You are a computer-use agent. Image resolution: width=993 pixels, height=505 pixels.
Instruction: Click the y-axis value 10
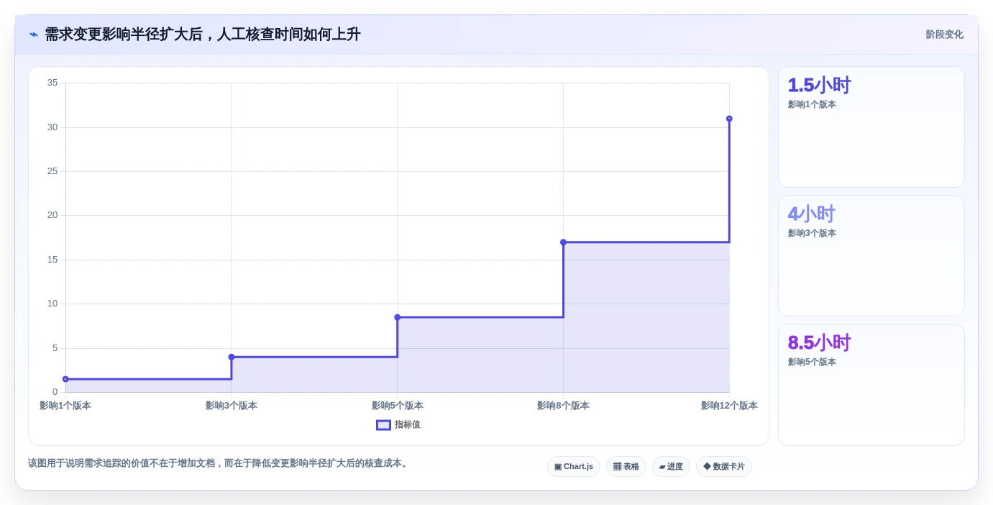pyautogui.click(x=52, y=304)
